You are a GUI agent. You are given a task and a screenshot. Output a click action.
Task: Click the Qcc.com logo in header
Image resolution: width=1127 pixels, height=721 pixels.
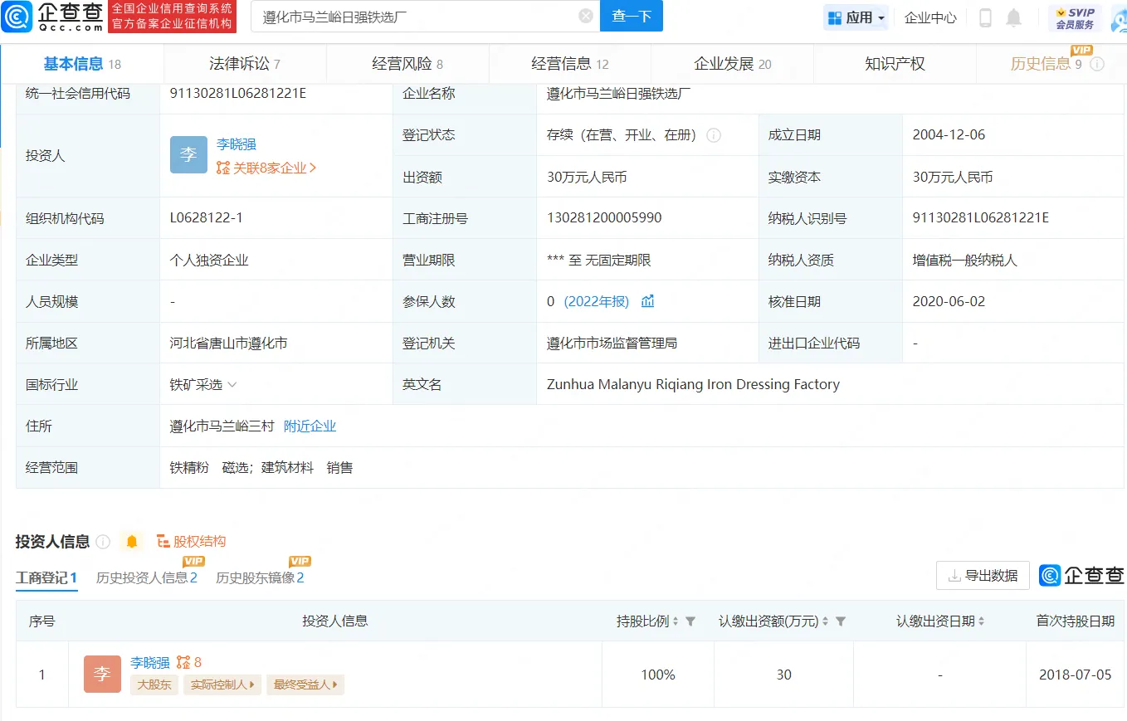click(53, 17)
